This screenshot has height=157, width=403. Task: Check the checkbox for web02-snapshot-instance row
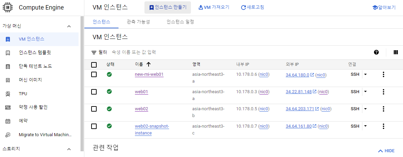click(94, 126)
